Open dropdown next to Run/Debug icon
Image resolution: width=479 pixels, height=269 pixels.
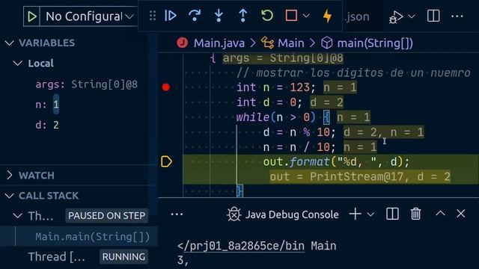click(x=412, y=16)
